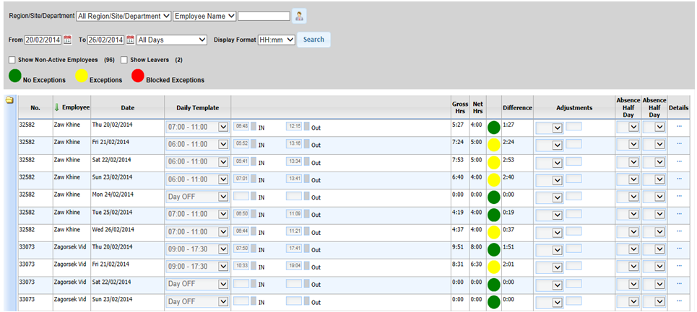Click green status circle for Thu 20/02/2014 Zaw Khine

pos(493,128)
